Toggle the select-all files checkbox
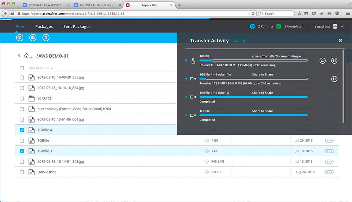The image size is (352, 202). click(x=22, y=68)
